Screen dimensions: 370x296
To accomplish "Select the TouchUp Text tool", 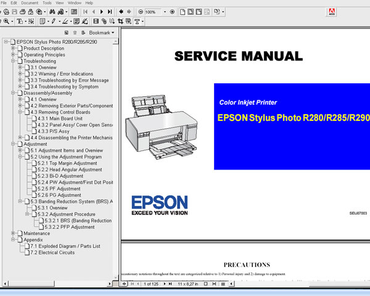I will [137, 22].
